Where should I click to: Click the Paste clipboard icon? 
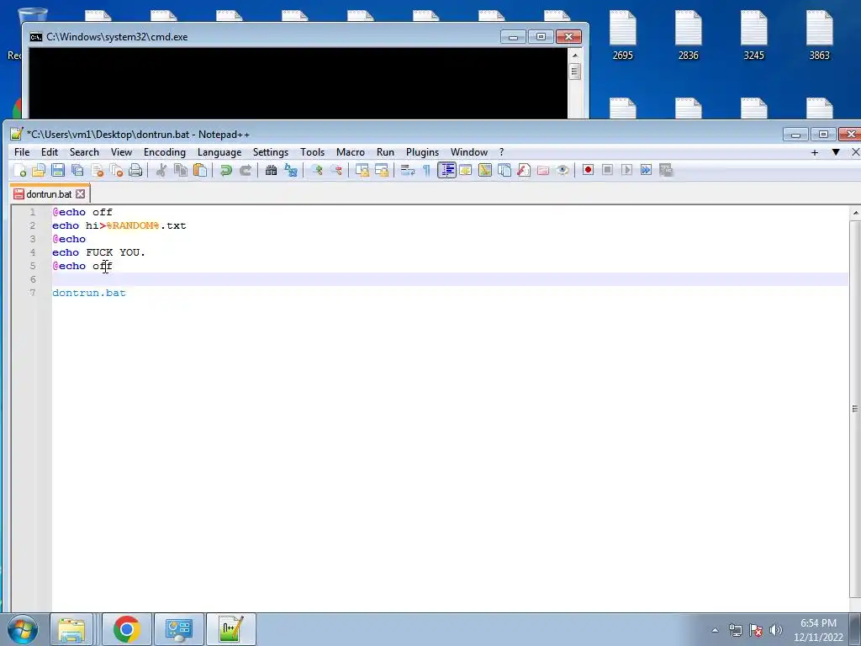click(200, 170)
